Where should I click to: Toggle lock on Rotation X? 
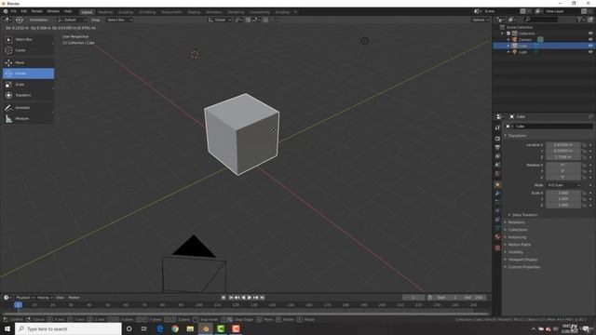click(x=584, y=166)
